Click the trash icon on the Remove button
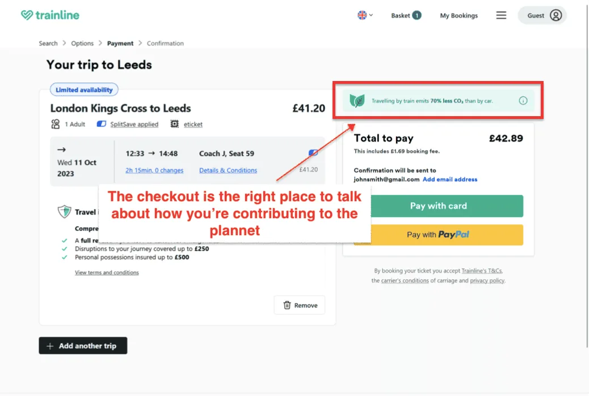 [286, 305]
